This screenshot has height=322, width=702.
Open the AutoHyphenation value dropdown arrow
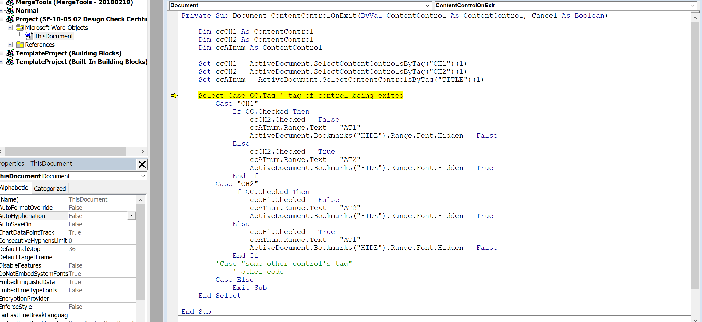[x=131, y=216]
